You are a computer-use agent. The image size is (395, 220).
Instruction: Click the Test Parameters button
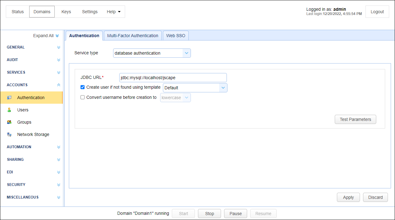point(355,119)
